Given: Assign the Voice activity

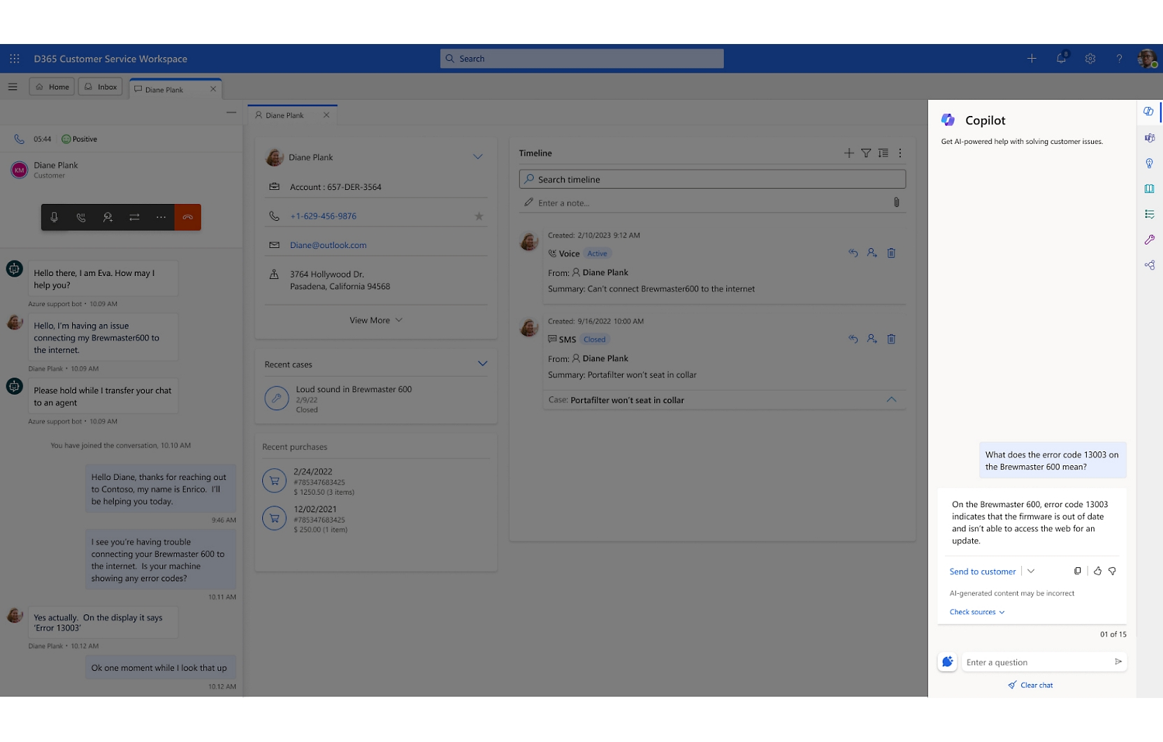Looking at the screenshot, I should [x=872, y=253].
